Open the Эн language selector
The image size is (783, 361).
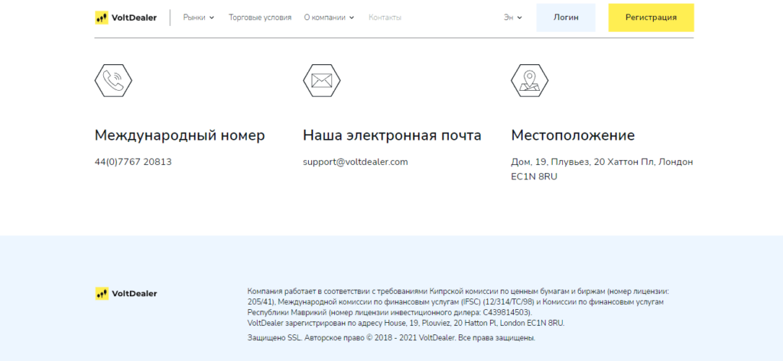512,18
